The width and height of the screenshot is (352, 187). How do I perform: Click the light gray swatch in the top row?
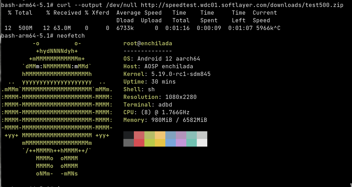pos(202,135)
